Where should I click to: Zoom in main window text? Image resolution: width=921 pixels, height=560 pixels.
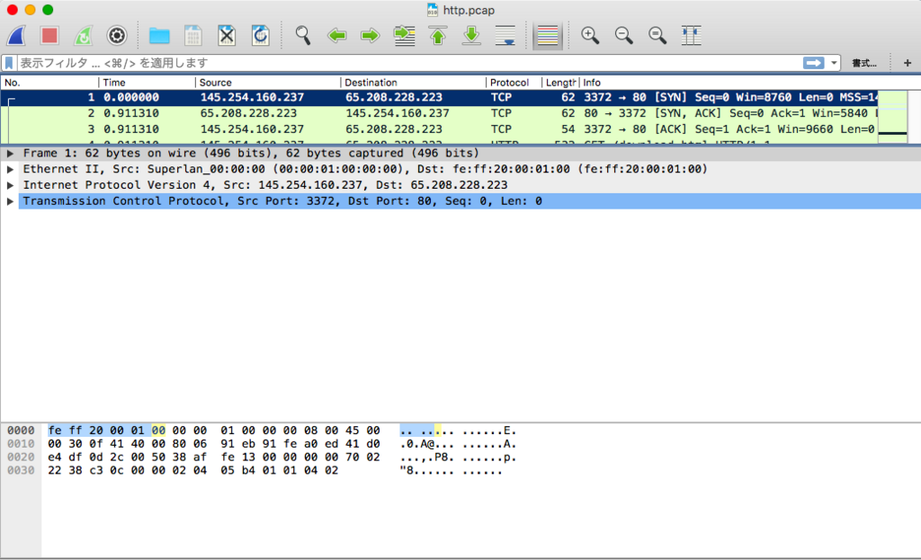pyautogui.click(x=590, y=36)
